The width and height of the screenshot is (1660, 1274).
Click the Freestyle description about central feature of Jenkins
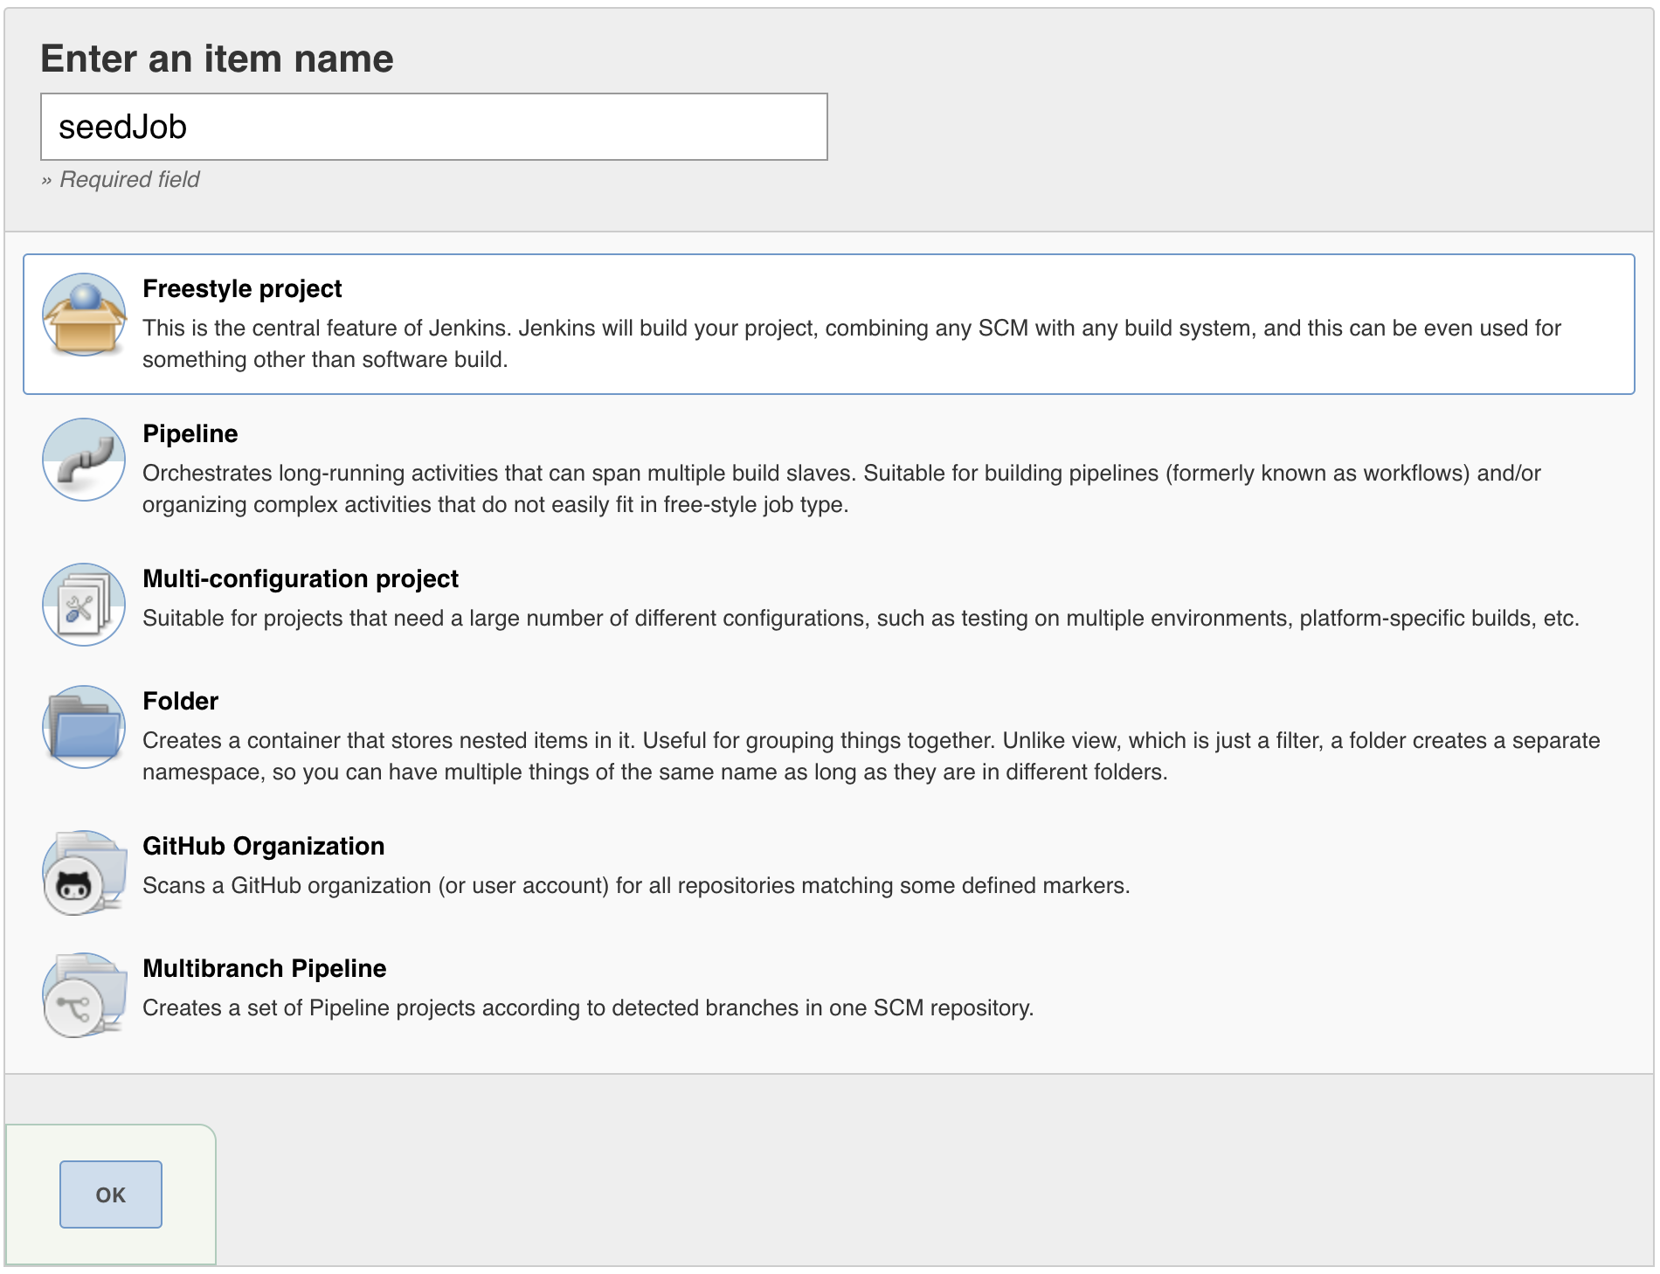click(x=852, y=343)
